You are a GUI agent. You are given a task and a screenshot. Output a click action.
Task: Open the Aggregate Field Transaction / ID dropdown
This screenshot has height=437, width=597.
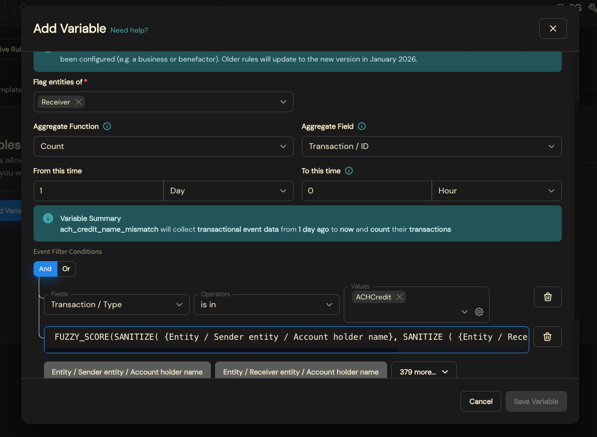pyautogui.click(x=432, y=146)
